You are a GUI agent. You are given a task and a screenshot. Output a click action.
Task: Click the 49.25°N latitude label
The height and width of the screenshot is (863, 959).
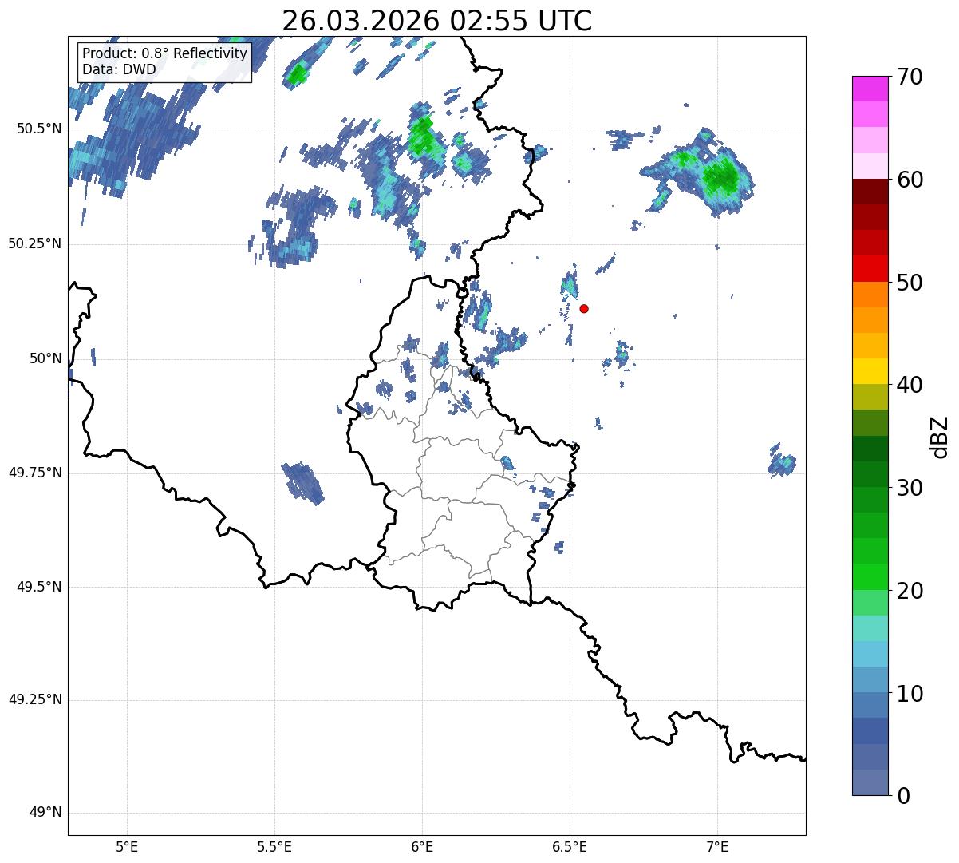35,699
